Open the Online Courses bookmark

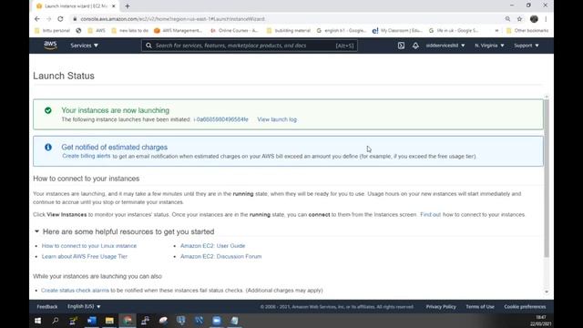234,30
